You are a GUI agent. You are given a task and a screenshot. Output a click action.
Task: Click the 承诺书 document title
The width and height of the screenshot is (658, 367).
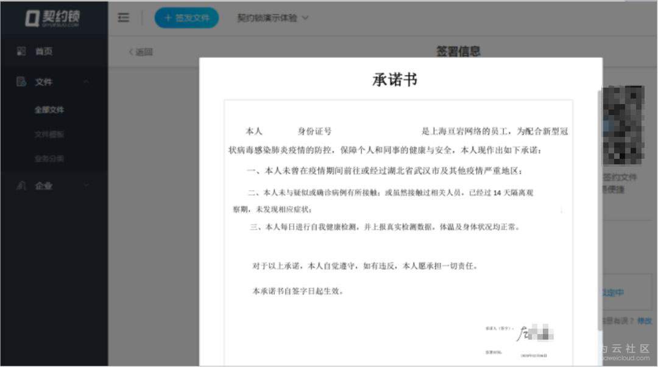[395, 79]
